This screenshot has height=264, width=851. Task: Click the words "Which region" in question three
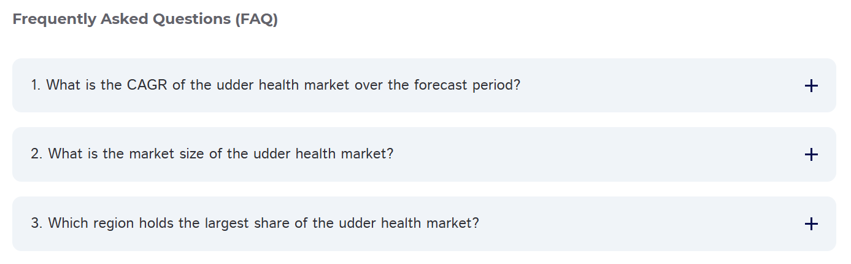tap(91, 223)
